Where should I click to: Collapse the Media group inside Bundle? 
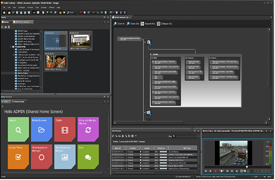152,58
